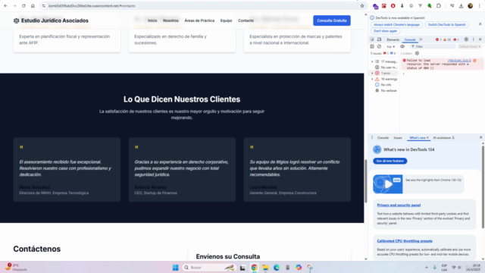
Task: Open 'Áreas de Práctica' nav link
Action: click(199, 20)
